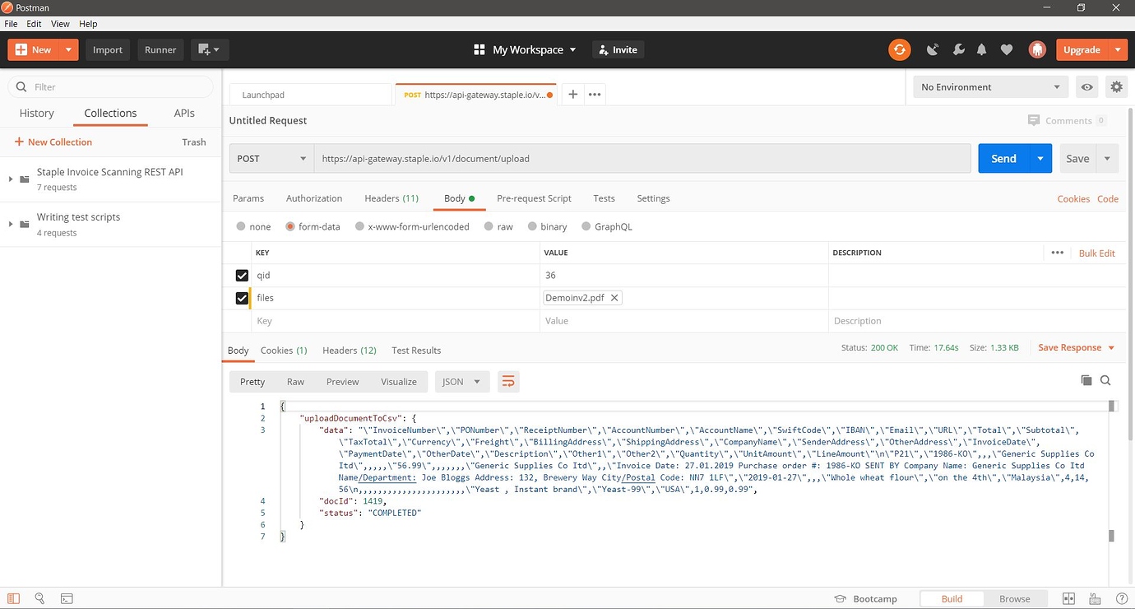Disable the files form-data row
The height and width of the screenshot is (609, 1135).
coord(242,297)
